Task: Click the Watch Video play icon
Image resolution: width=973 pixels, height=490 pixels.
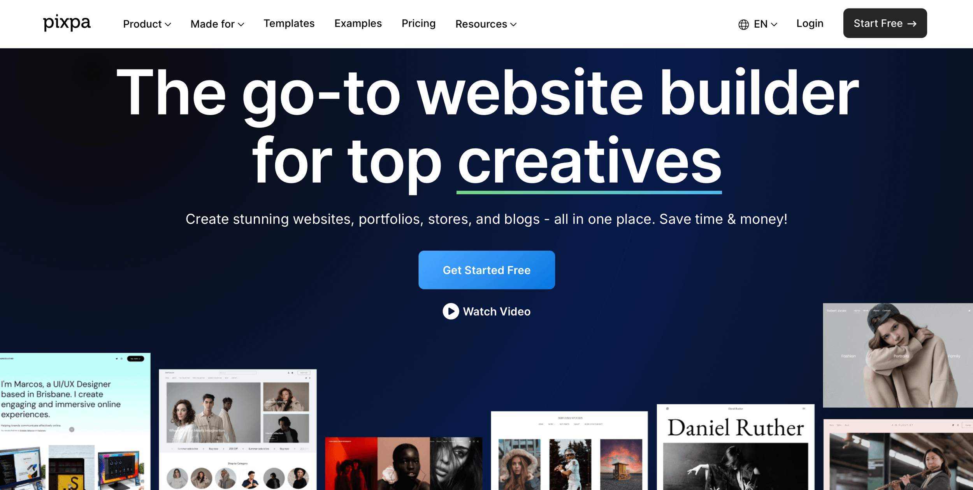Action: (x=451, y=311)
